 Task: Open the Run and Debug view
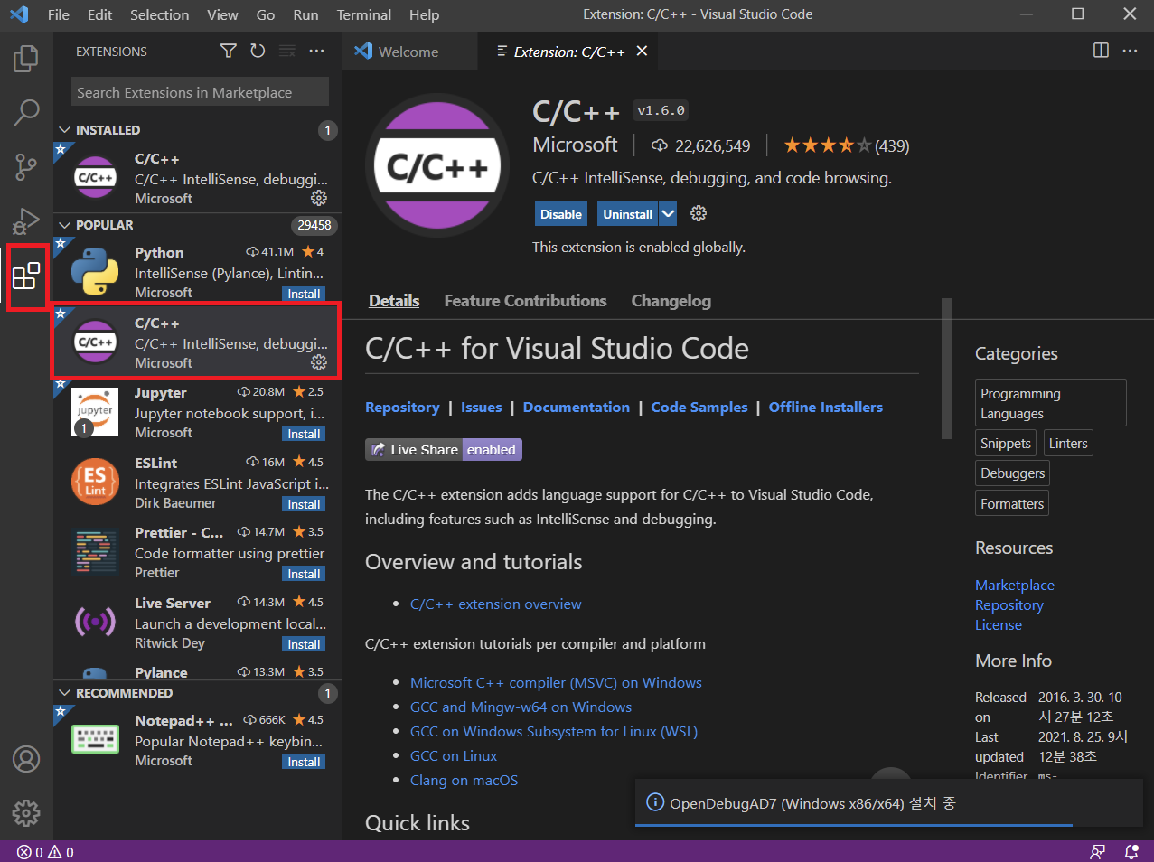click(x=26, y=221)
